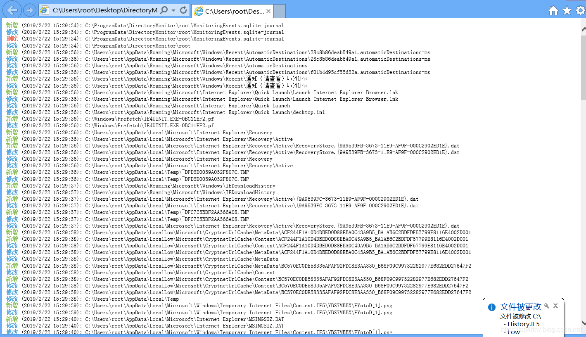This screenshot has height=337, width=586.
Task: Close the C:\Users\root\Des... tab
Action: (x=268, y=11)
